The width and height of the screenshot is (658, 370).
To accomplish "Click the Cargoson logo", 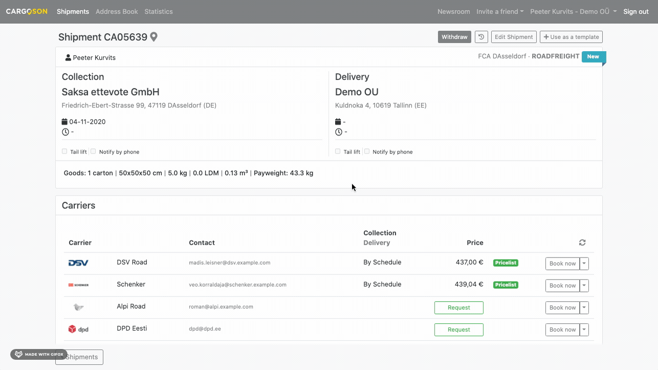I will [27, 11].
